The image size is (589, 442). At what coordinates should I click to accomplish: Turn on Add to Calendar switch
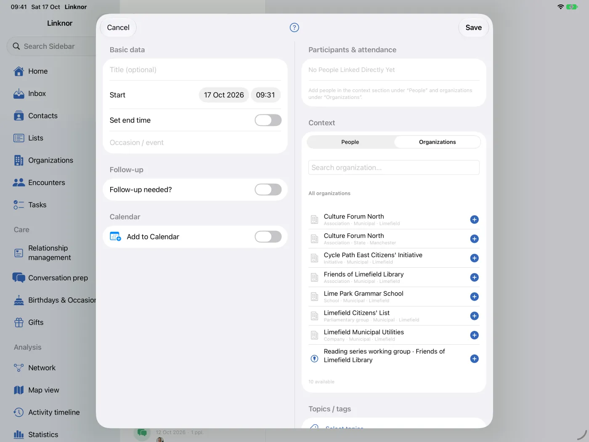[268, 237]
